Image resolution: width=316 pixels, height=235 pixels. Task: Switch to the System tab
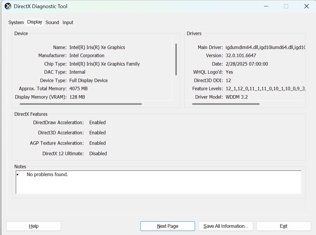pos(16,22)
